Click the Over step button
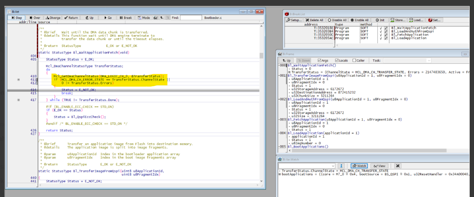 (x=35, y=18)
